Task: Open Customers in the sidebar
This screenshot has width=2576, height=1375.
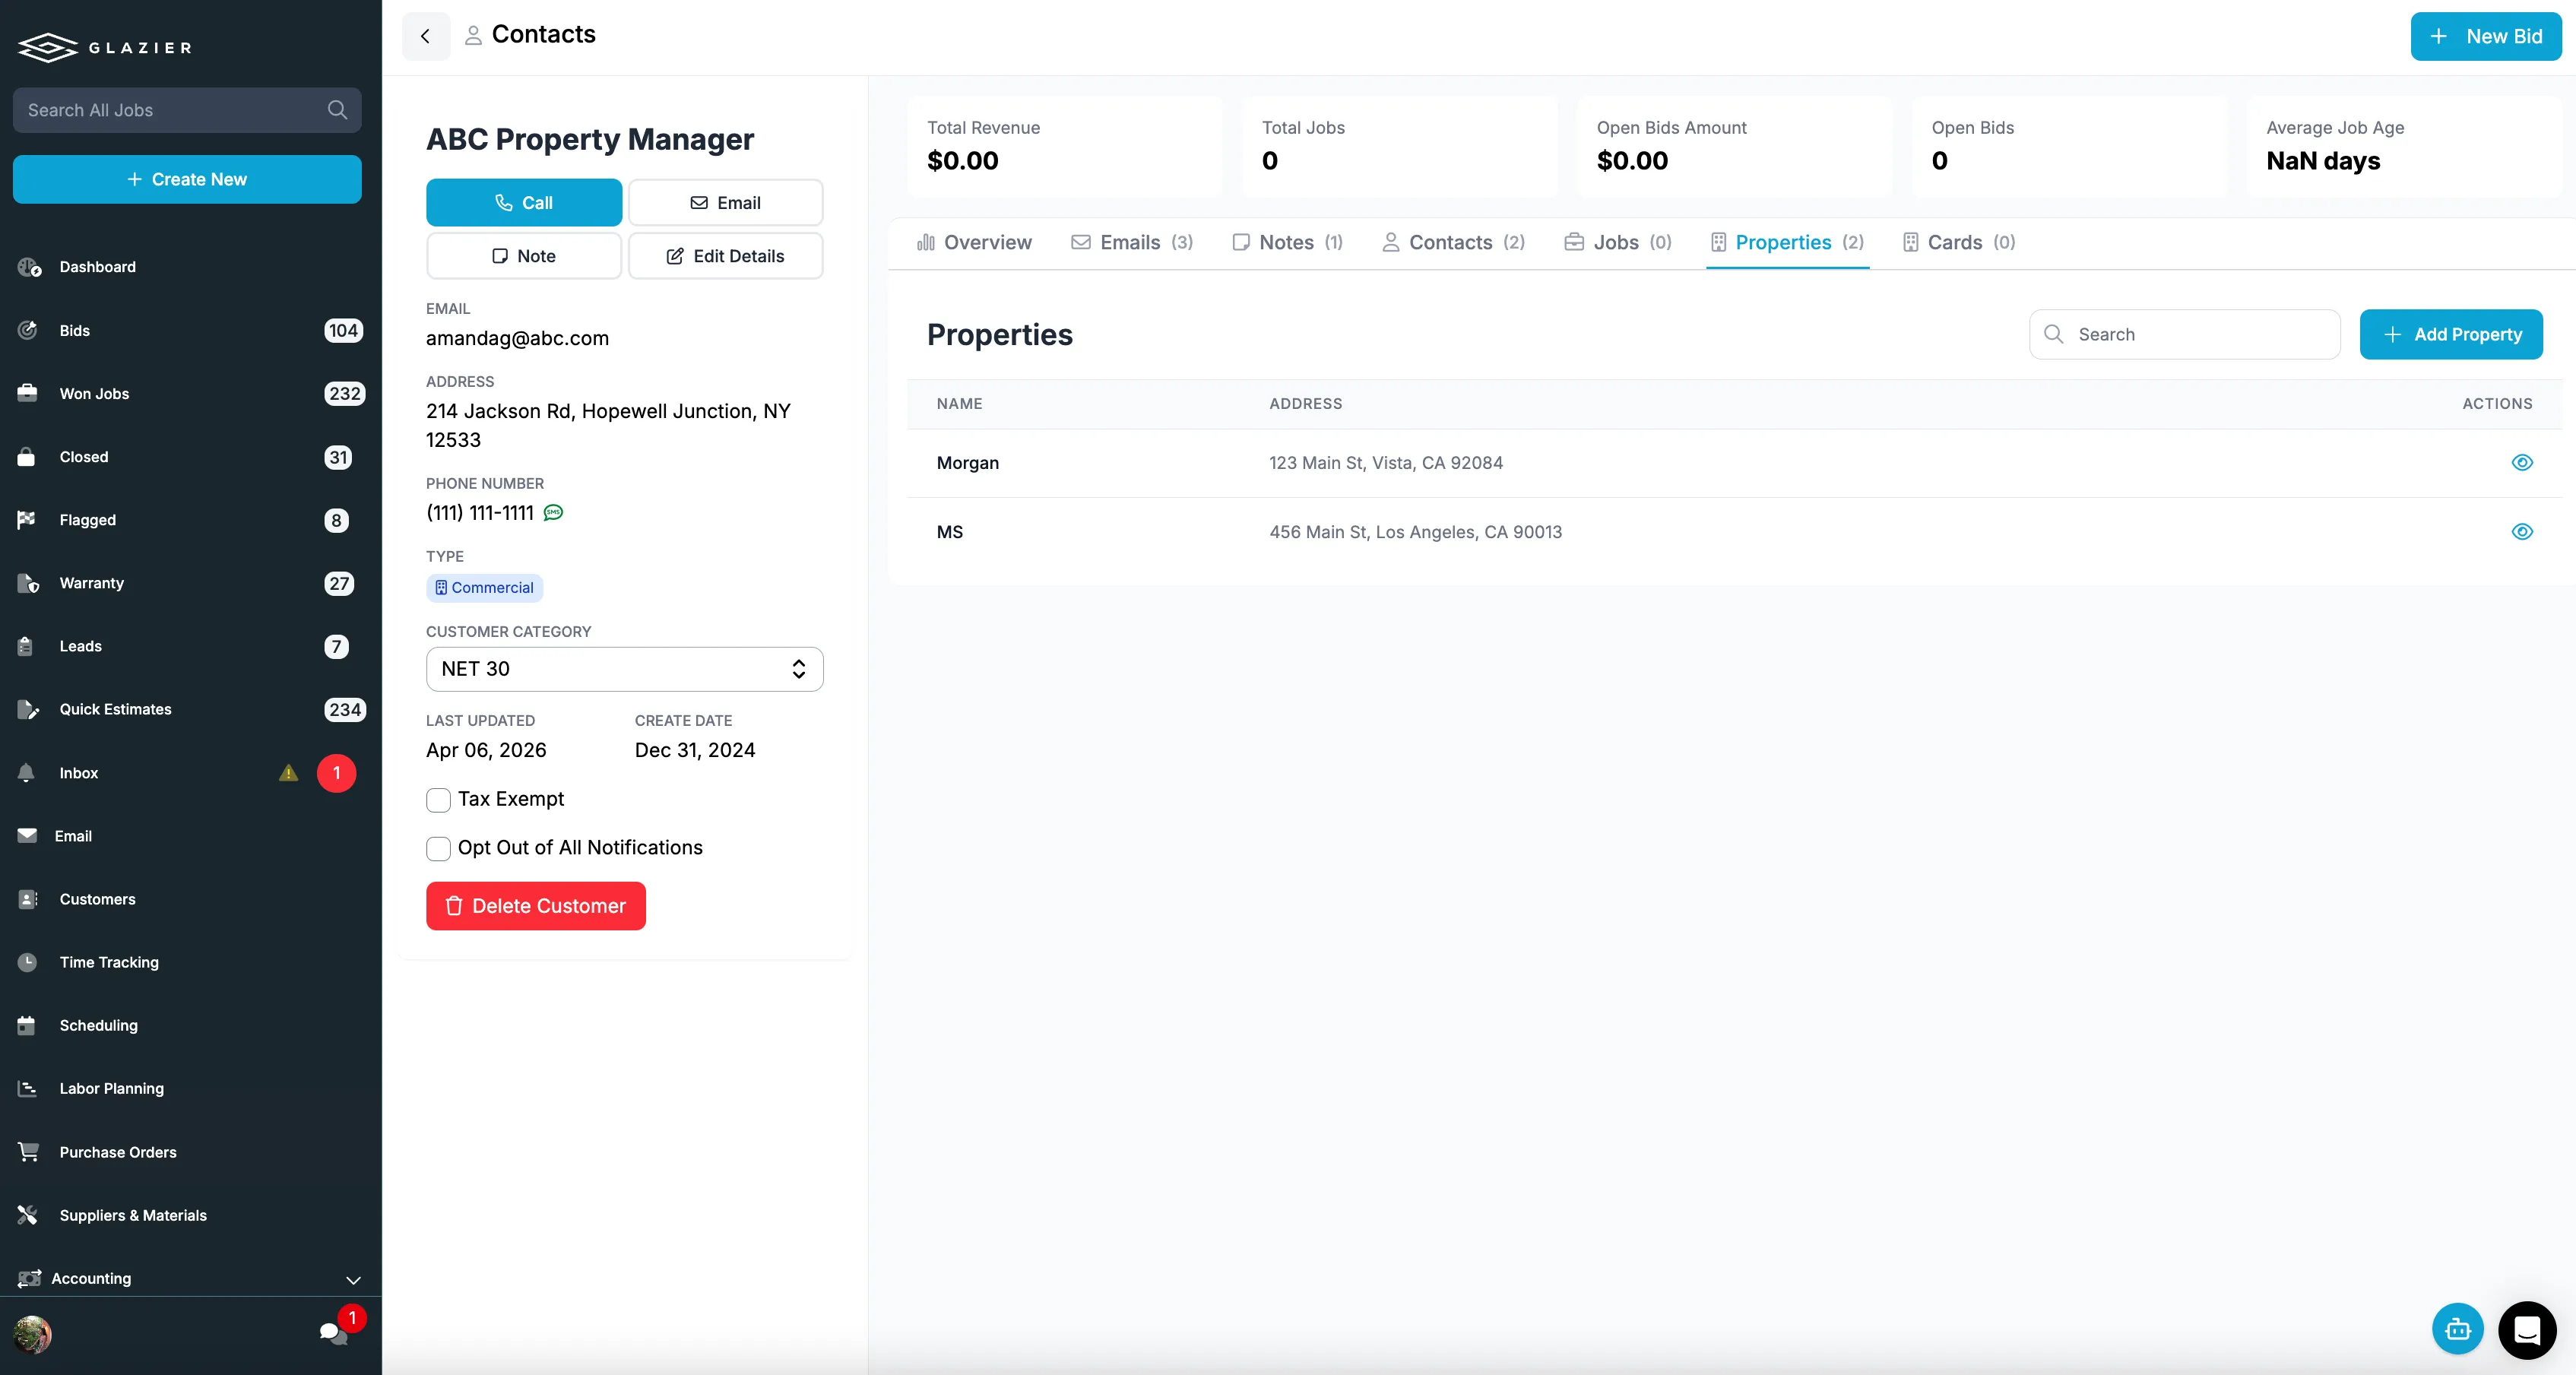Action: pos(97,899)
